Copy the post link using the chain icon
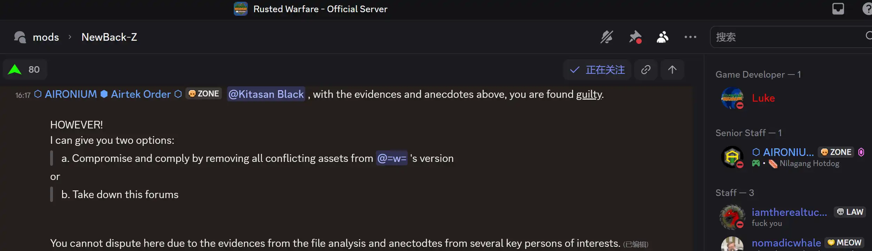872x251 pixels. tap(646, 70)
